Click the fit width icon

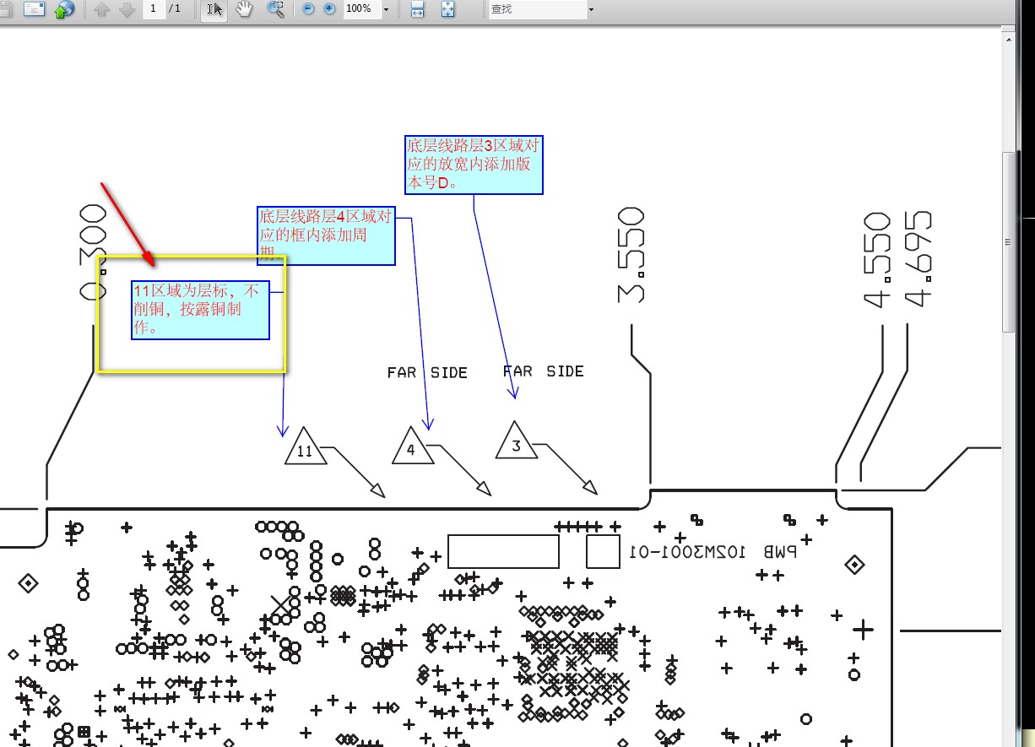point(417,9)
